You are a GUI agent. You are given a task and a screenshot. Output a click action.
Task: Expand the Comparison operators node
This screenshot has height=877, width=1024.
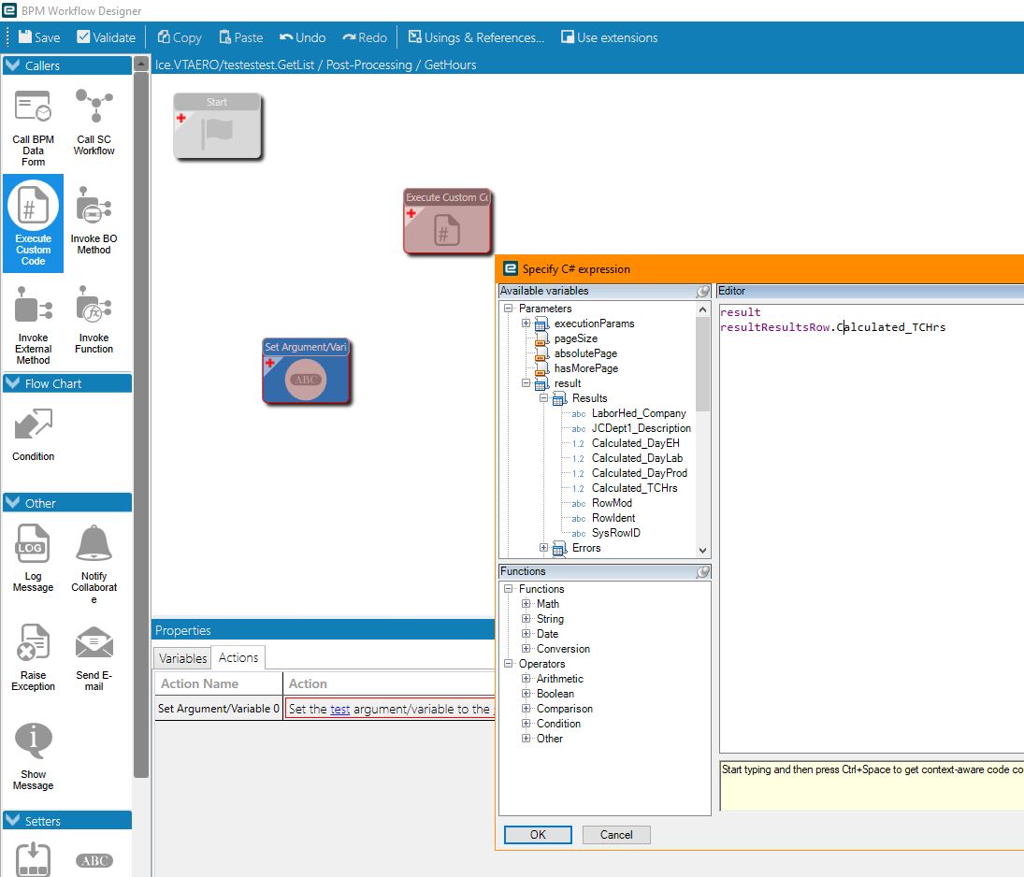(x=526, y=709)
